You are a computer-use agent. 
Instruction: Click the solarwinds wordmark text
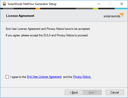pyautogui.click(x=112, y=16)
